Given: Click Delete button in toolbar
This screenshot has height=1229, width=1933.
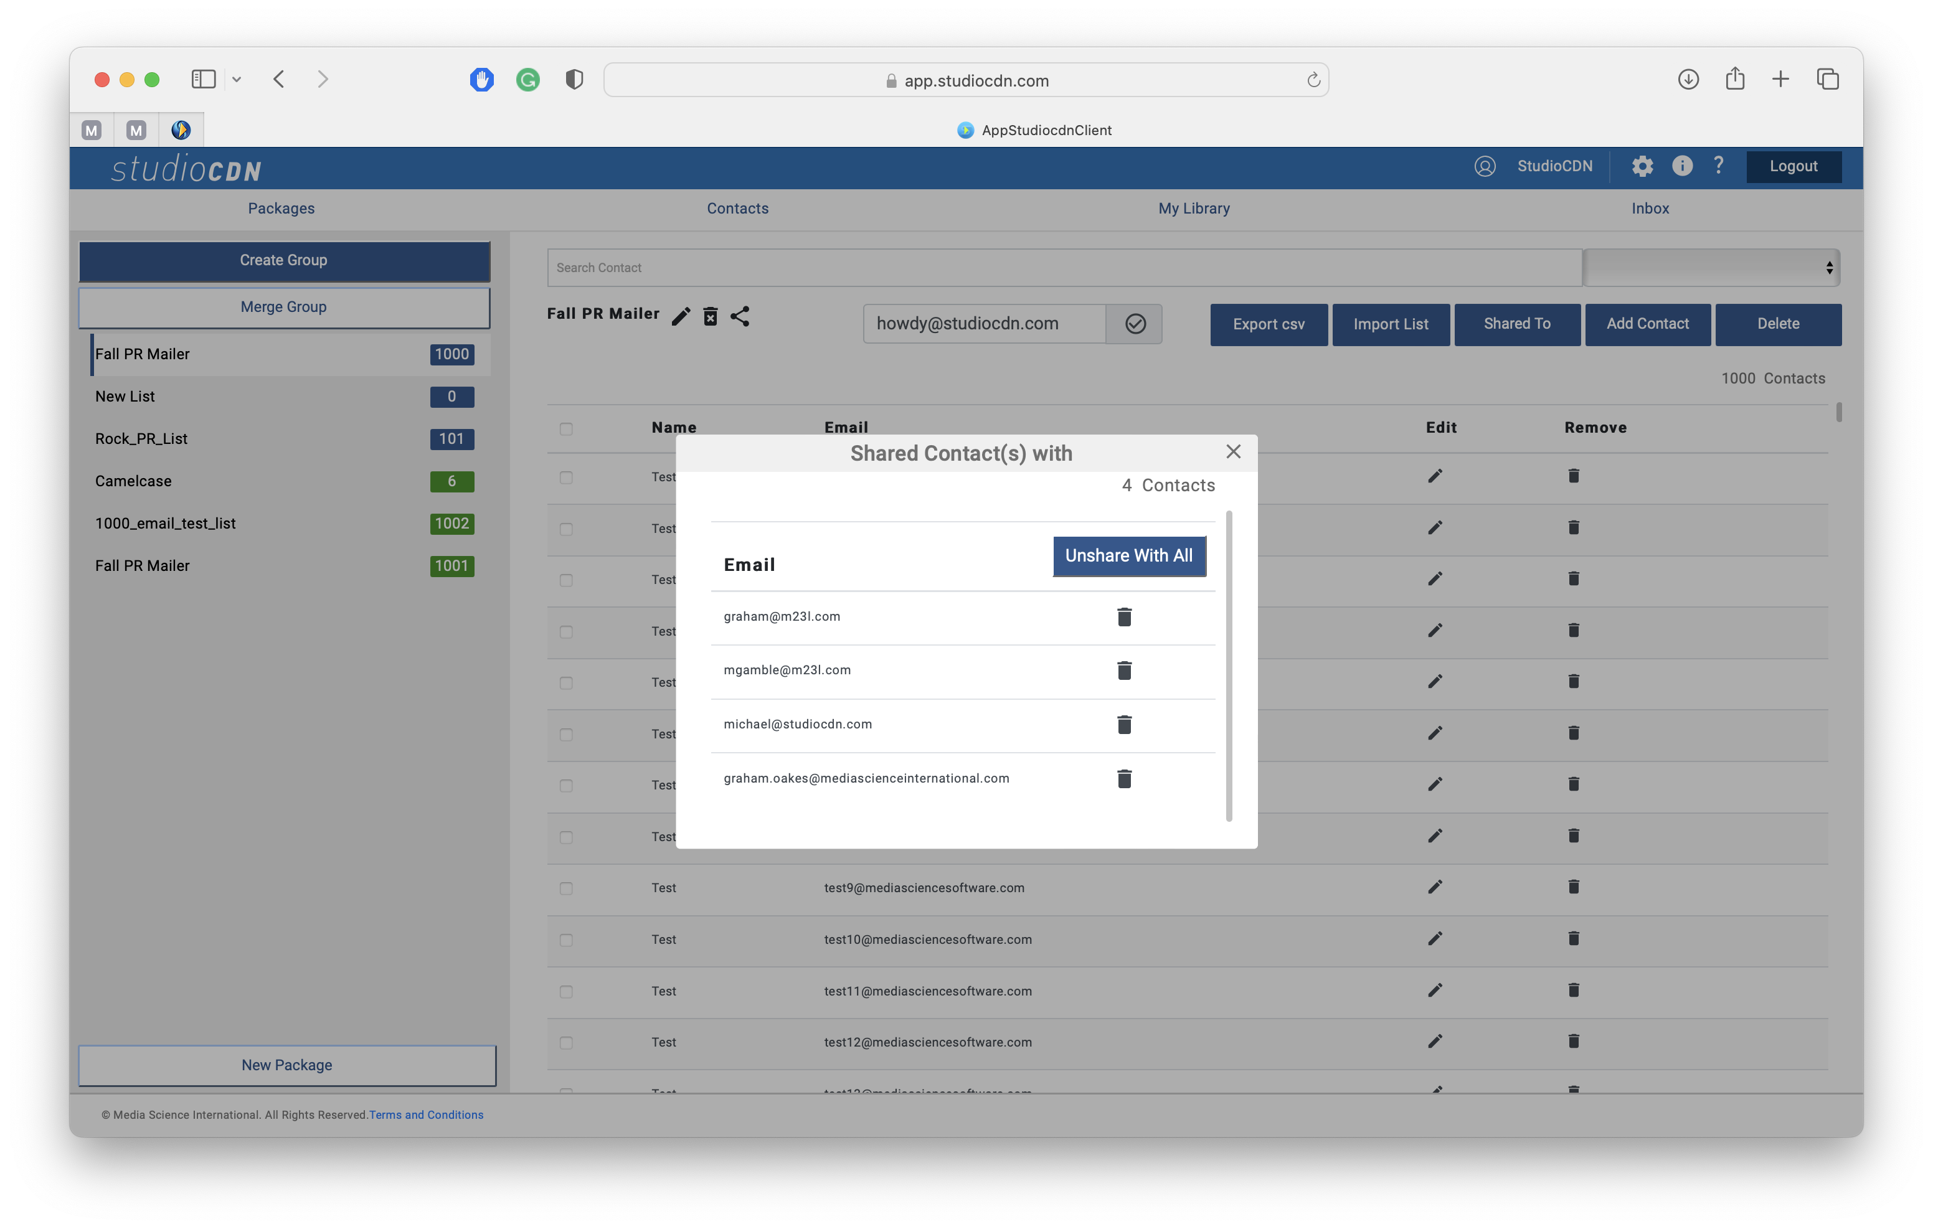Looking at the screenshot, I should 1778,324.
